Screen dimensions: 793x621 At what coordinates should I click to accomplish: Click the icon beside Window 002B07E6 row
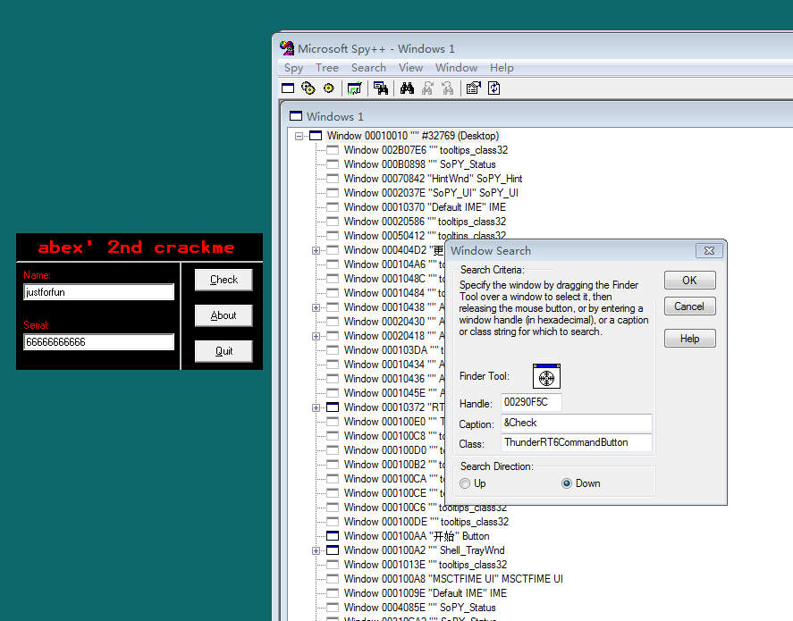coord(333,150)
